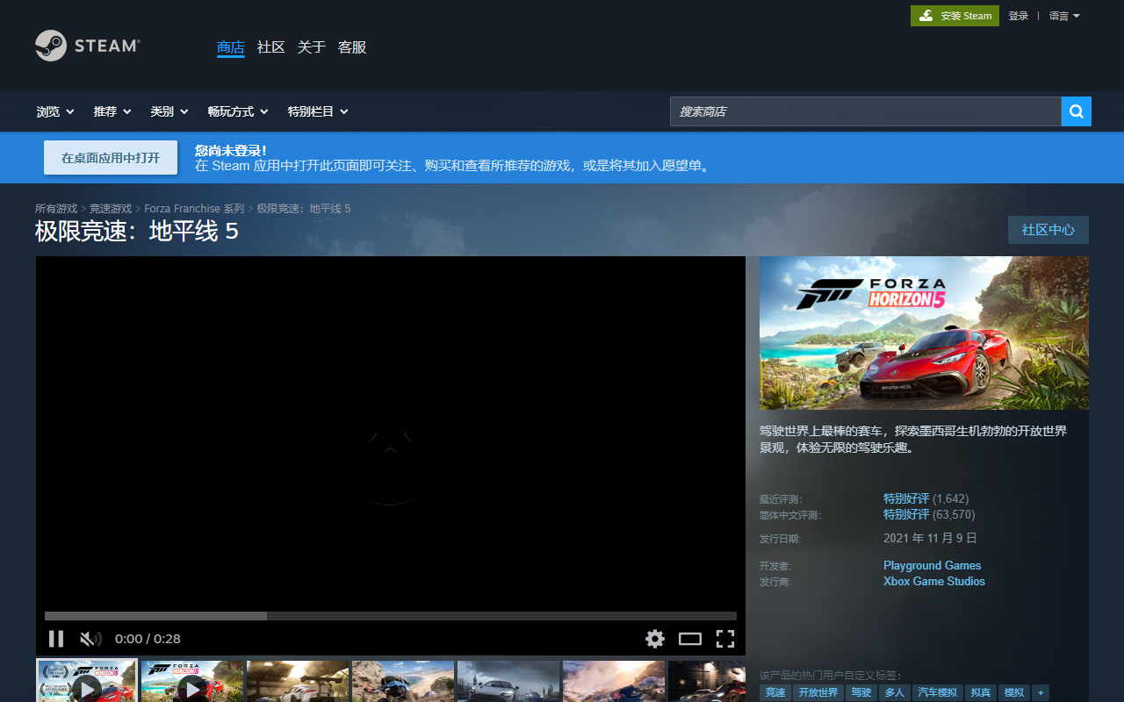Expand more tags with plus button
This screenshot has height=702, width=1124.
click(x=1041, y=693)
